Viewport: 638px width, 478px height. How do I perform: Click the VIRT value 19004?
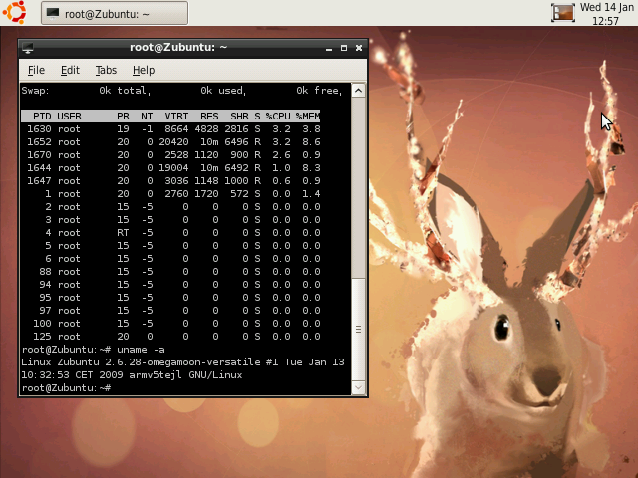[x=173, y=168]
